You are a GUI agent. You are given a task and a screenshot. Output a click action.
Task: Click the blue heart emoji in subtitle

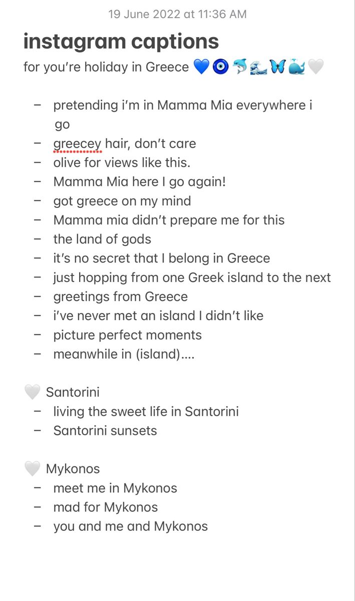click(x=200, y=67)
